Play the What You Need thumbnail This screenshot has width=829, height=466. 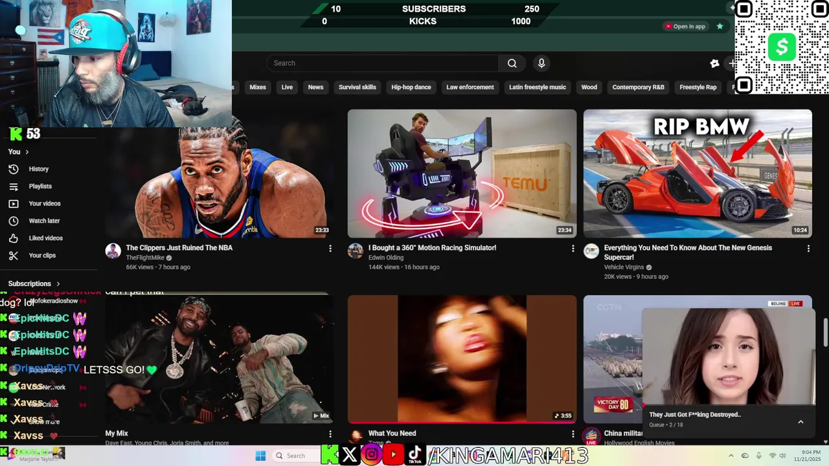click(462, 359)
